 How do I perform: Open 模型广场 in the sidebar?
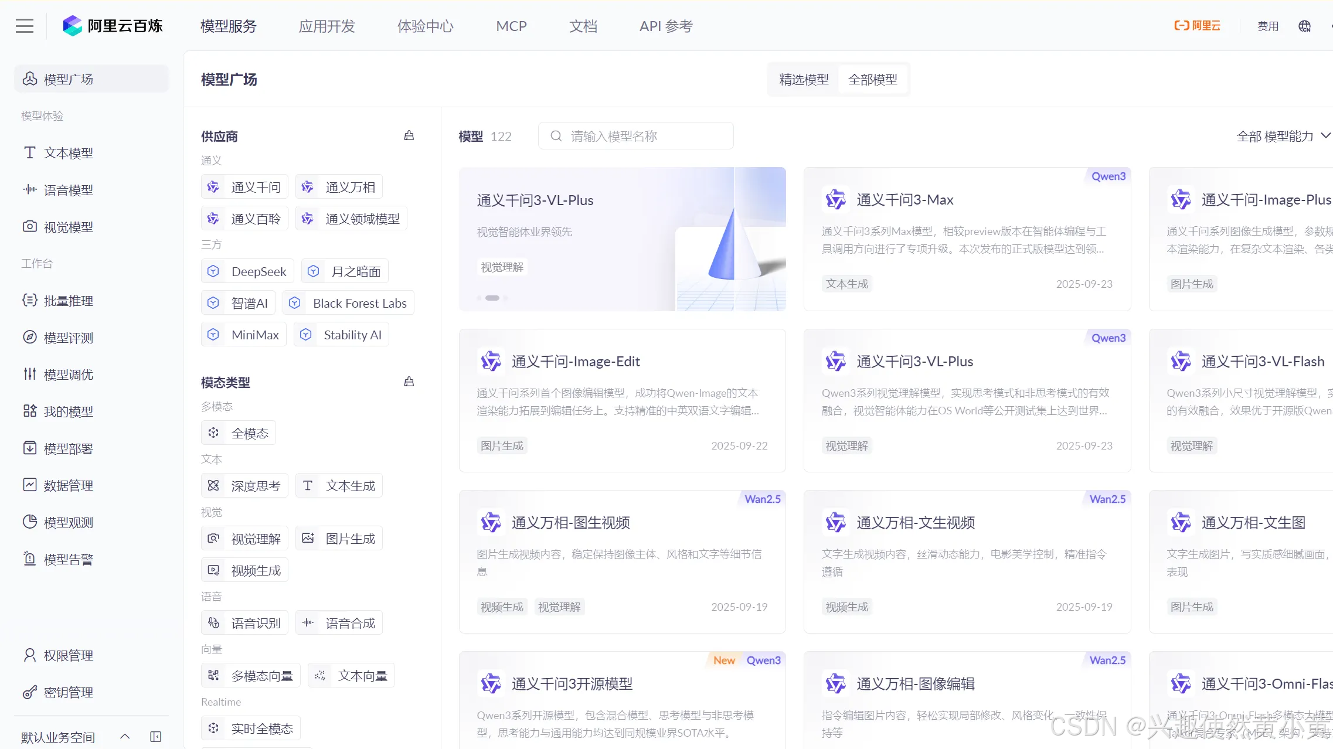point(91,79)
